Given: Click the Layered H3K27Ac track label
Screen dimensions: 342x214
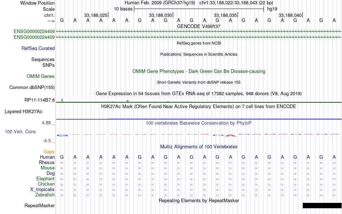Looking at the screenshot, I should pos(23,112).
